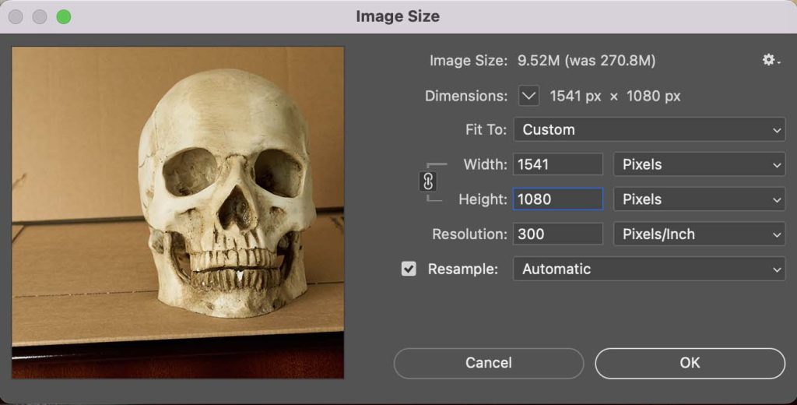The image size is (797, 405).
Task: Click the Resample label text
Action: [462, 269]
